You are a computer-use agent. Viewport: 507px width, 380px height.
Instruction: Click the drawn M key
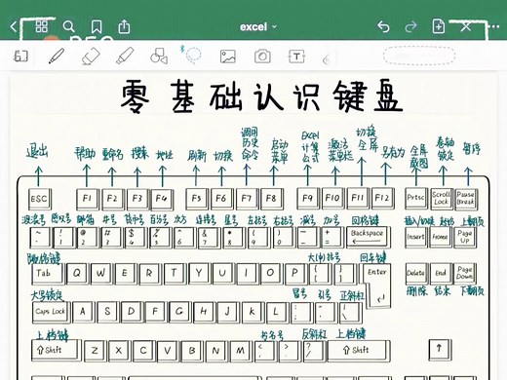[x=241, y=351]
